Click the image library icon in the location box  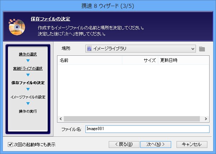[x=89, y=49]
